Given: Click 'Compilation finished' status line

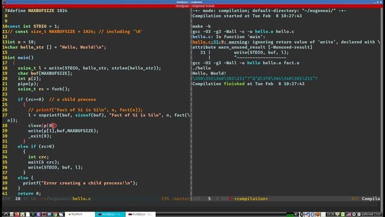Looking at the screenshot, I should pos(248,84).
